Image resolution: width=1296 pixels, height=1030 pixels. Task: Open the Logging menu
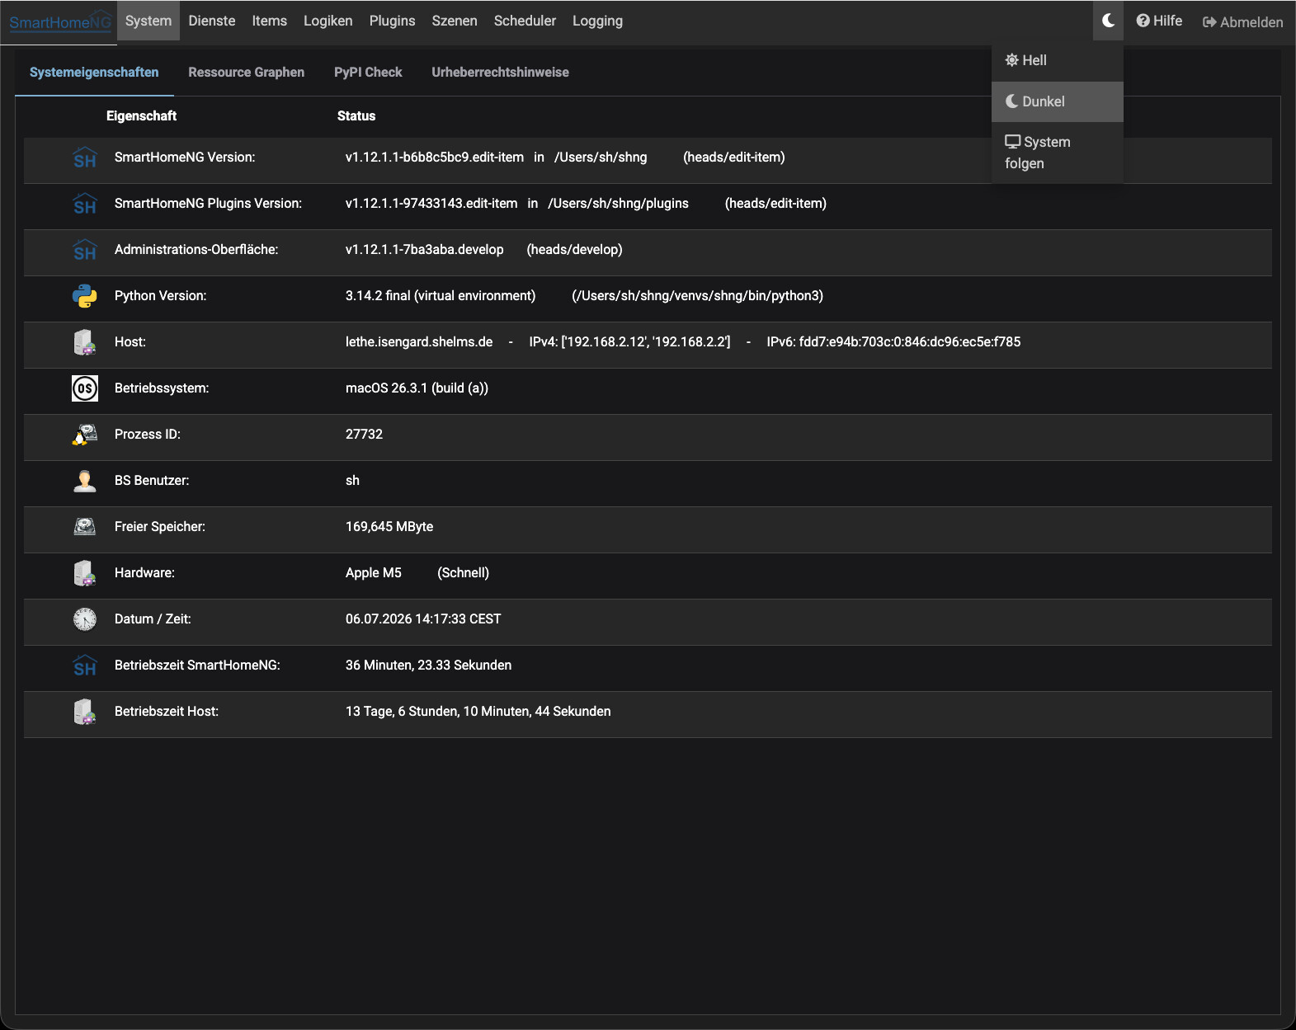[597, 21]
